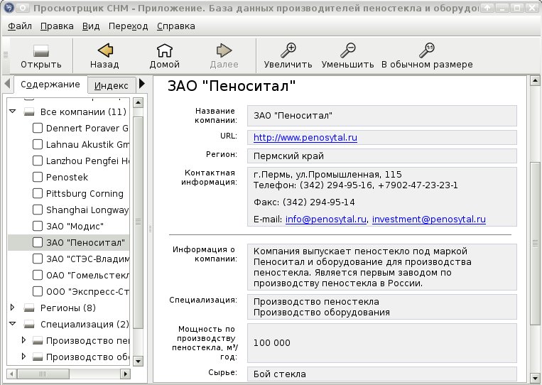This screenshot has width=542, height=385.
Task: Click the page icon beside ООО "Экспресс-Ст"
Action: pyautogui.click(x=38, y=291)
